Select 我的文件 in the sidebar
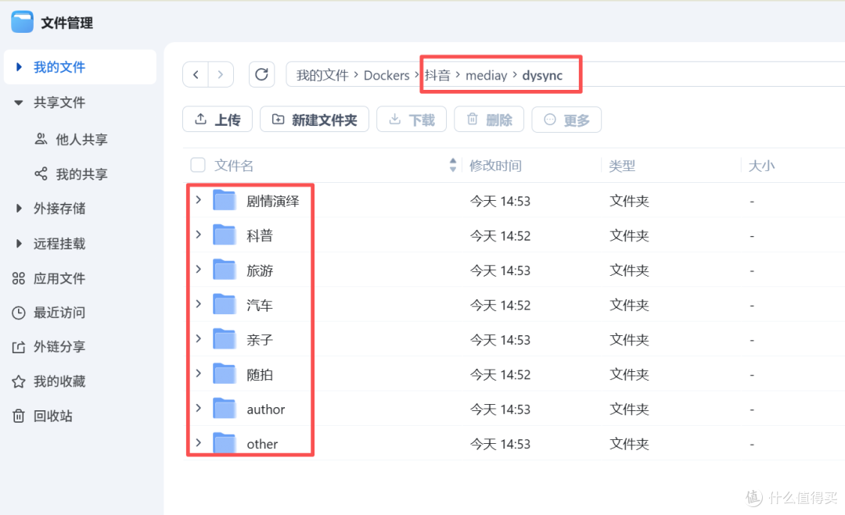This screenshot has height=515, width=845. click(x=80, y=66)
